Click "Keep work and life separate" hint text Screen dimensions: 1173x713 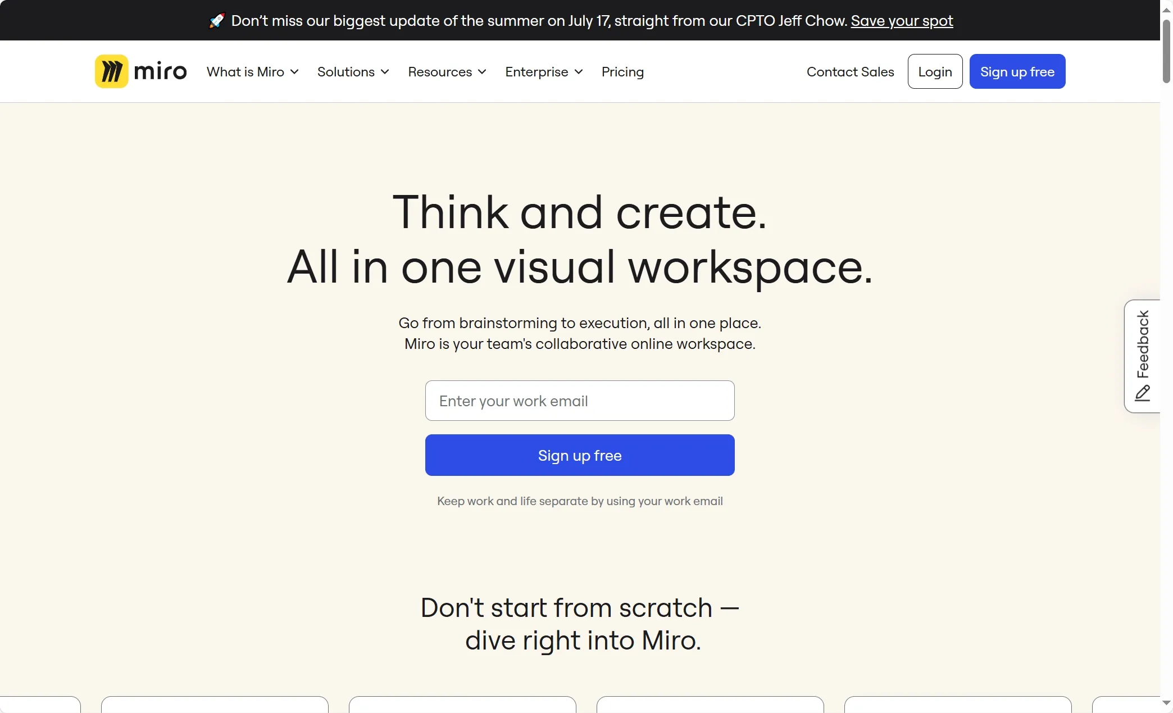(x=580, y=501)
